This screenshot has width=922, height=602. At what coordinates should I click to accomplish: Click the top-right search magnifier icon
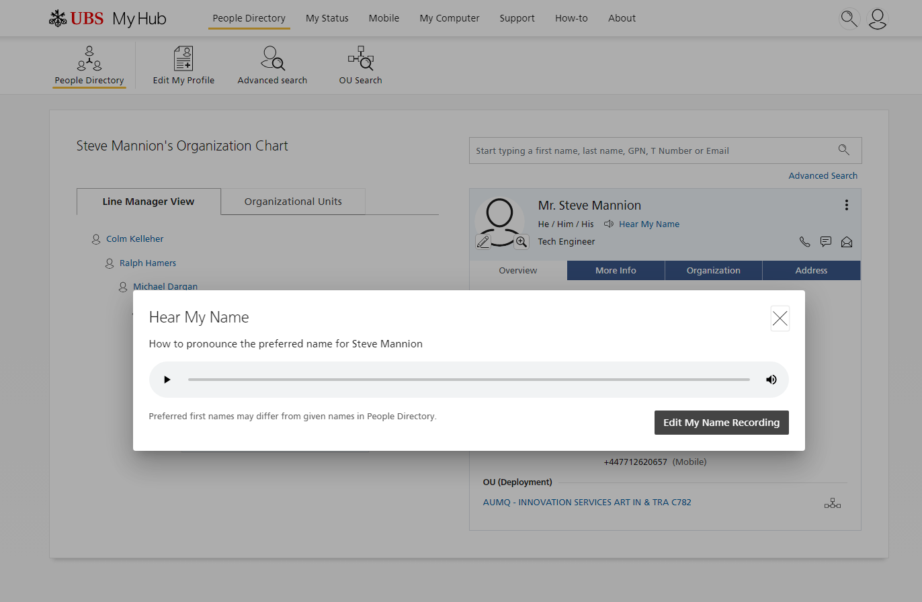[x=849, y=19]
